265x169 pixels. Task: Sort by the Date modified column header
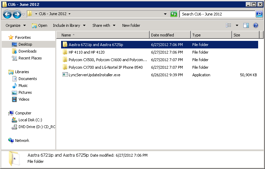click(x=170, y=35)
